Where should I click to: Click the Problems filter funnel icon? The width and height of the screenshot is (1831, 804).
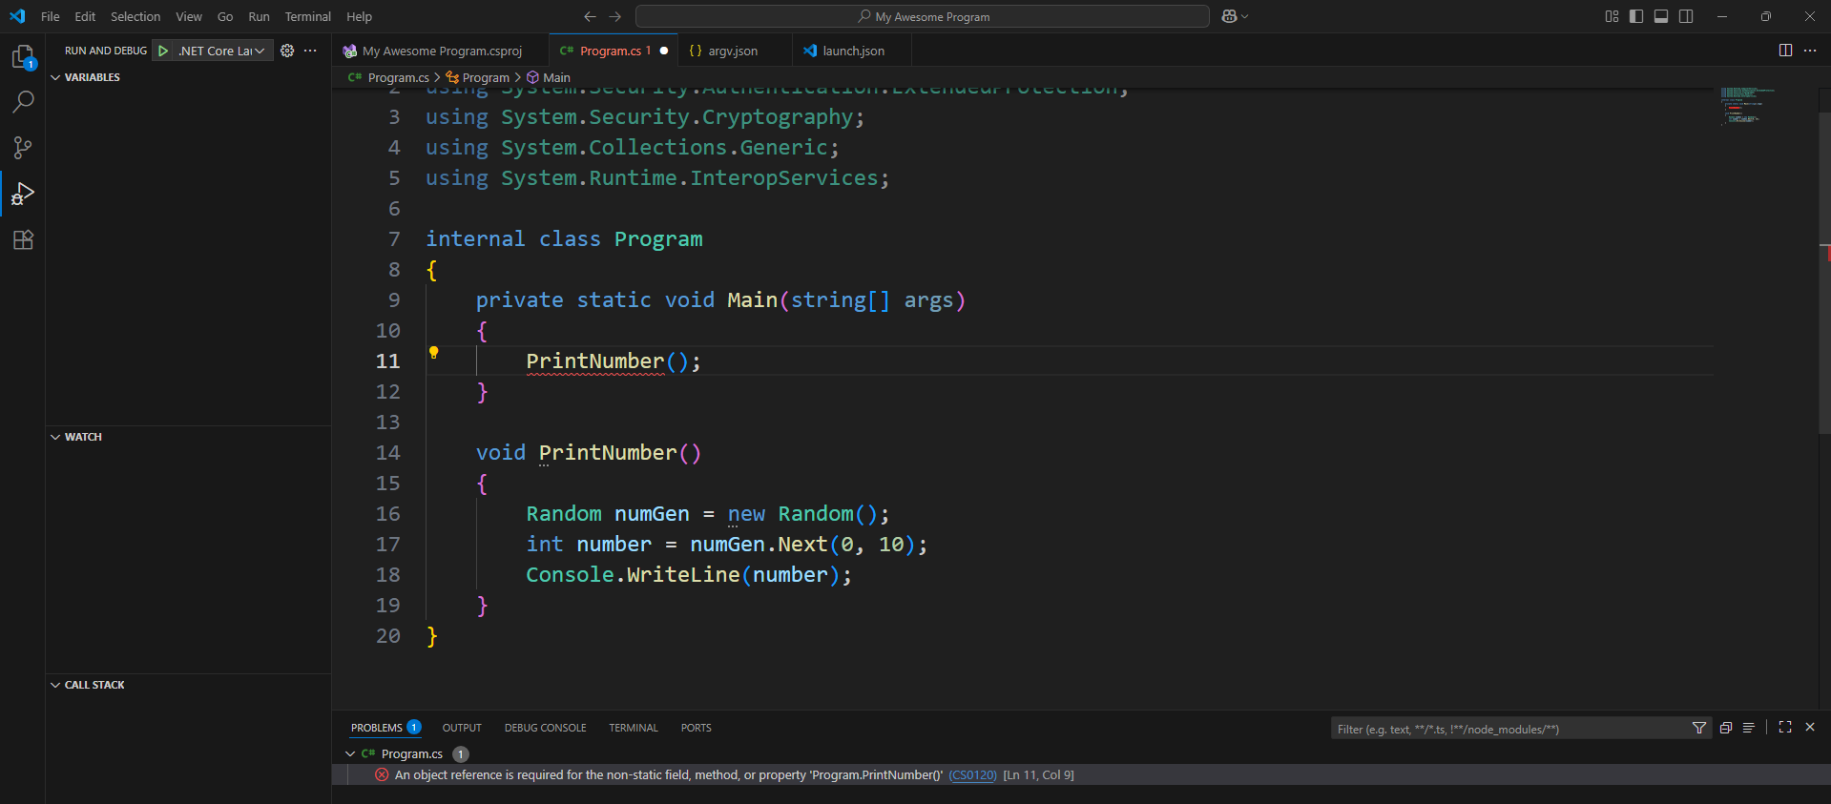(1699, 728)
